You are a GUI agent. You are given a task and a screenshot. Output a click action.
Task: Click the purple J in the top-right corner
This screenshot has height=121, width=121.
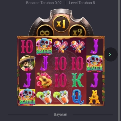(x=94, y=46)
